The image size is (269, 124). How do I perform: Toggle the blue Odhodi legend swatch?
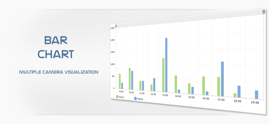pyautogui.click(x=135, y=98)
